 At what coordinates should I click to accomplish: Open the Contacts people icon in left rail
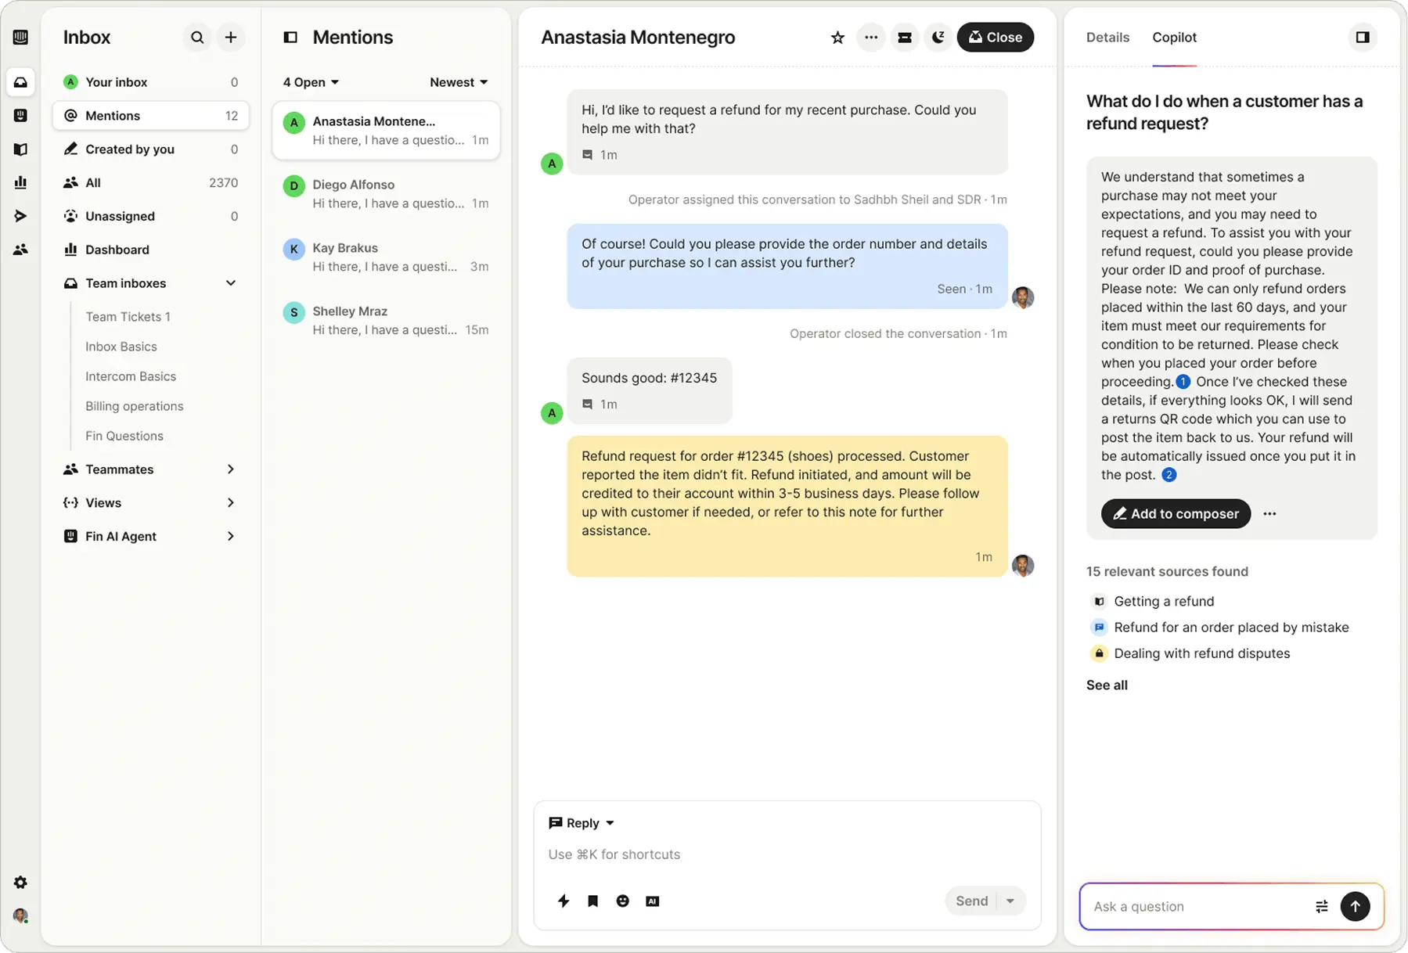pyautogui.click(x=20, y=250)
